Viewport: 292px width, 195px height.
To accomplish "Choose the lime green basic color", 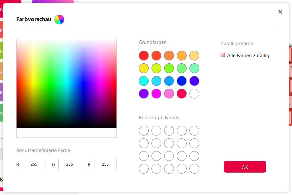I will pyautogui.click(x=169, y=68).
